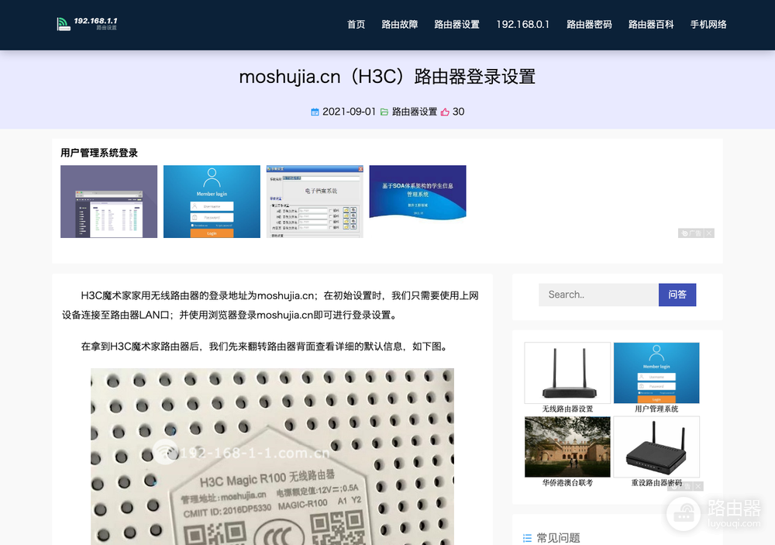Click the 2021-09-01 publish date

click(x=349, y=112)
